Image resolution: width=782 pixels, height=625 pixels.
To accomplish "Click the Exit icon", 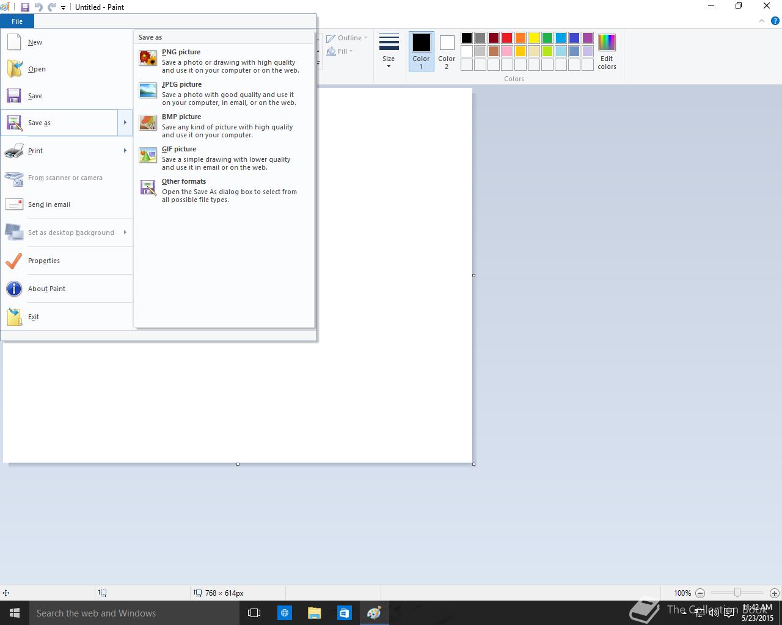I will pos(14,317).
